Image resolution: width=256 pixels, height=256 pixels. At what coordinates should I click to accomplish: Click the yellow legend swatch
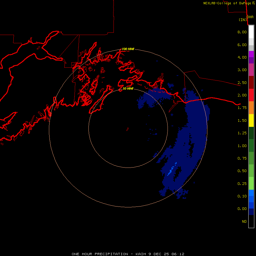tap(251, 120)
